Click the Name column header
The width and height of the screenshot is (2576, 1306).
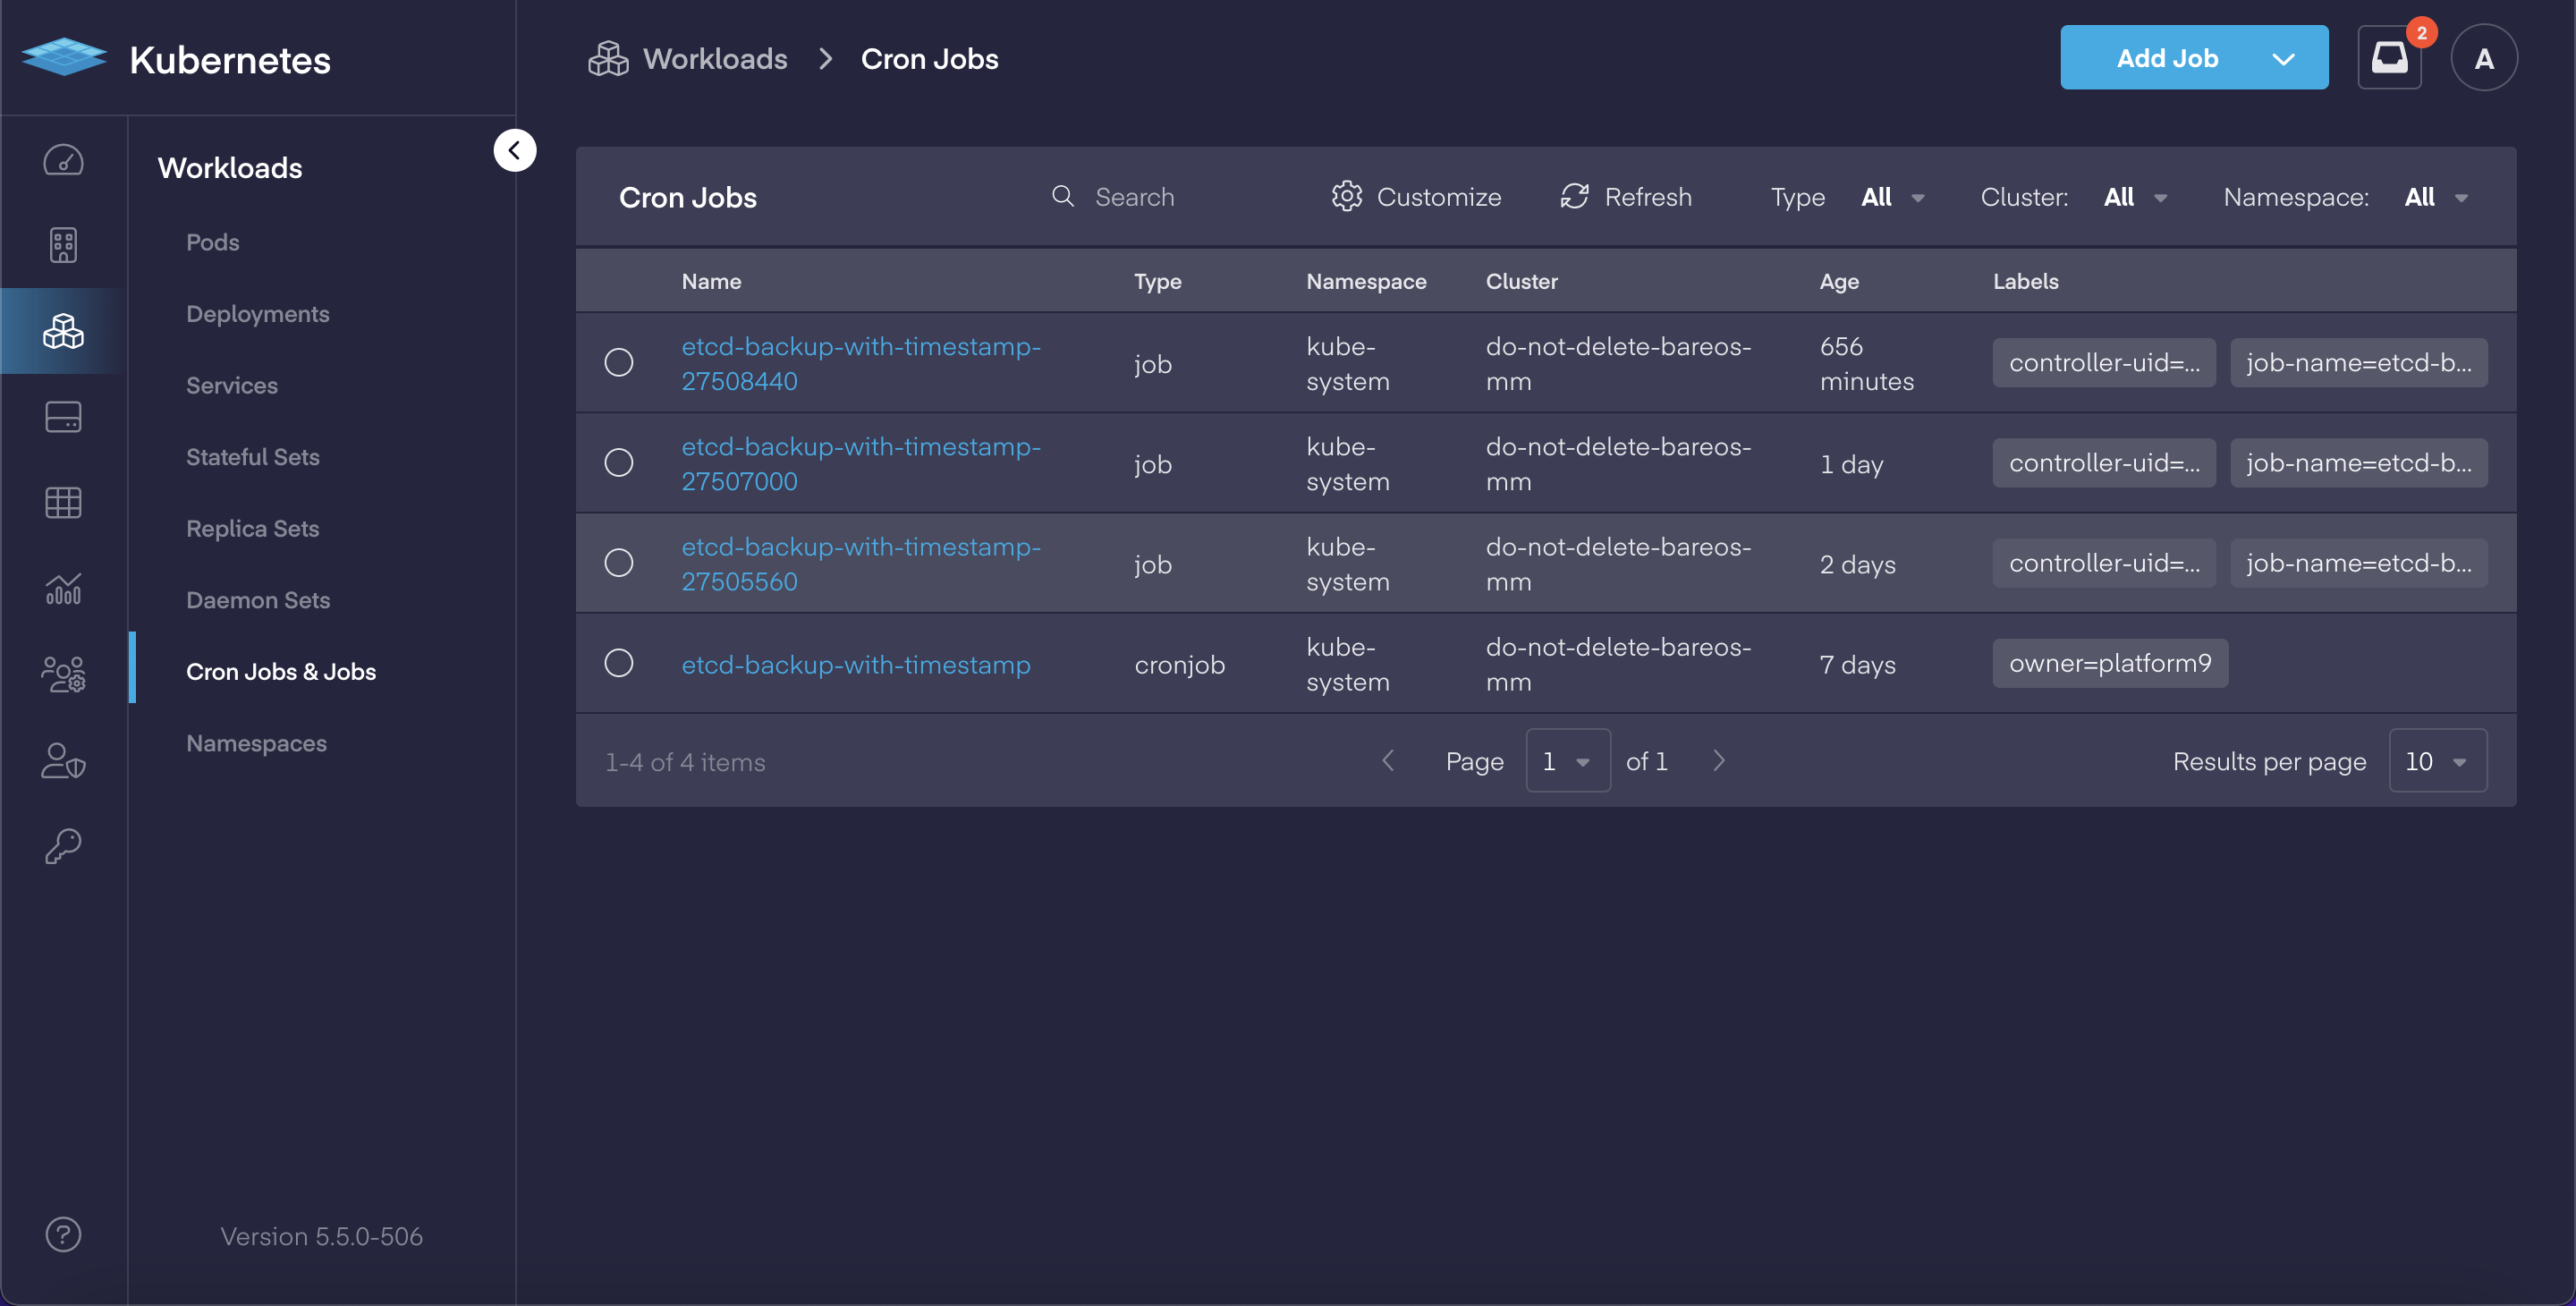coord(711,281)
